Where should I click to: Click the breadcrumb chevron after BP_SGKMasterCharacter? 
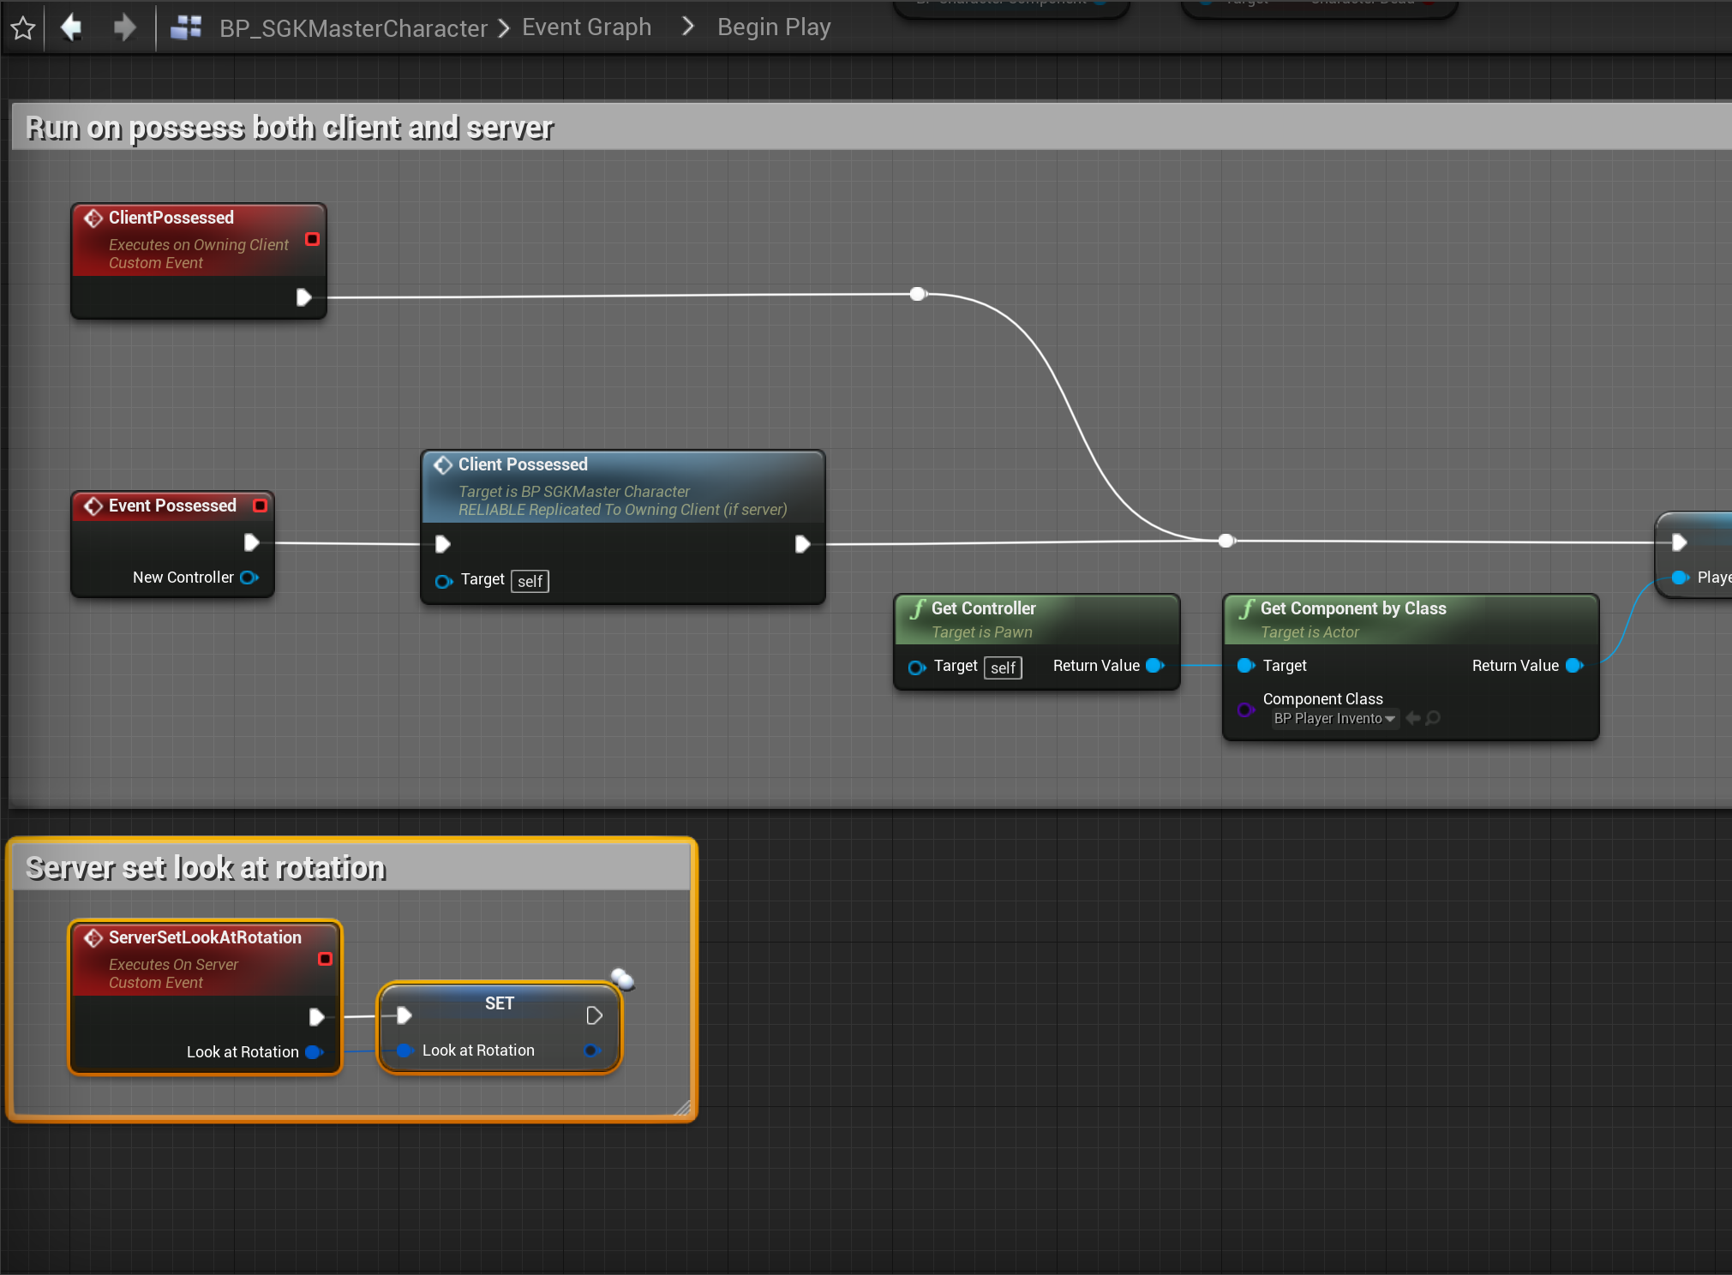(x=504, y=28)
